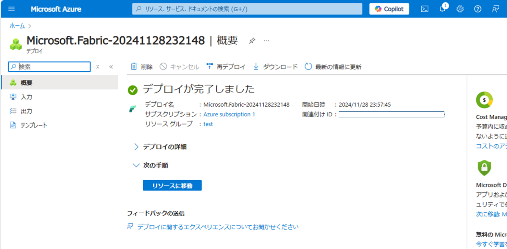
Task: Open the deployment experience feedback link
Action: 218,227
